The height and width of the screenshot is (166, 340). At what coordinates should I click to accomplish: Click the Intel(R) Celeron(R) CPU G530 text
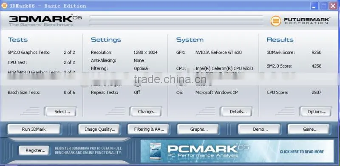(x=224, y=68)
